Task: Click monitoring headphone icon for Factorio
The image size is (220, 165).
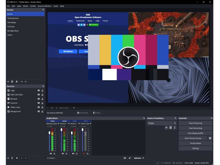Action: point(77,153)
